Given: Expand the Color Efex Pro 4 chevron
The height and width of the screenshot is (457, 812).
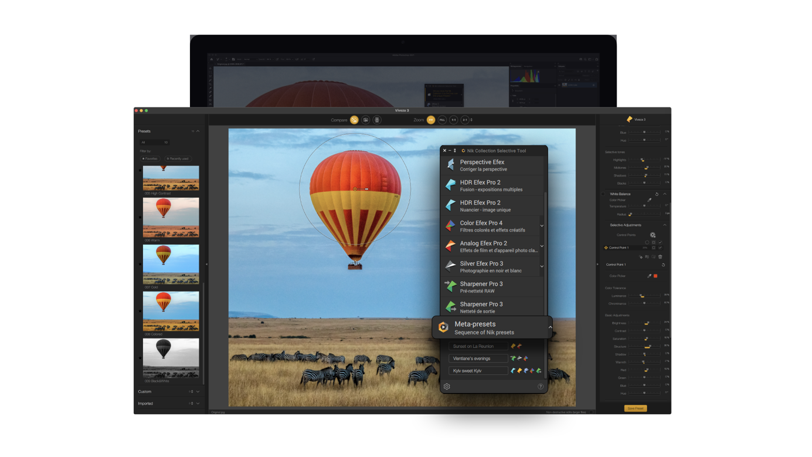Looking at the screenshot, I should click(x=542, y=226).
